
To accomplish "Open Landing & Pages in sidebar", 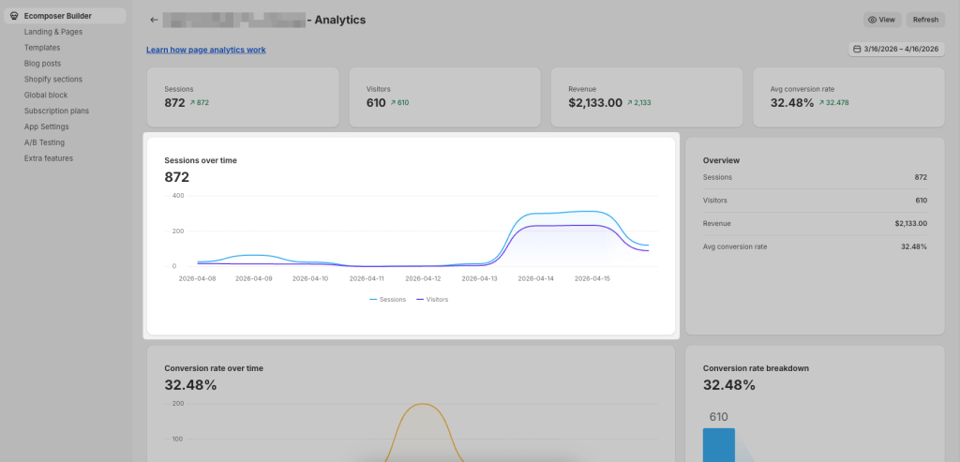I will 52,32.
